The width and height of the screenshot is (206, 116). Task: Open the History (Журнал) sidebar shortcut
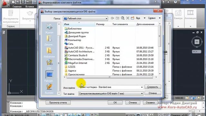click(49, 28)
